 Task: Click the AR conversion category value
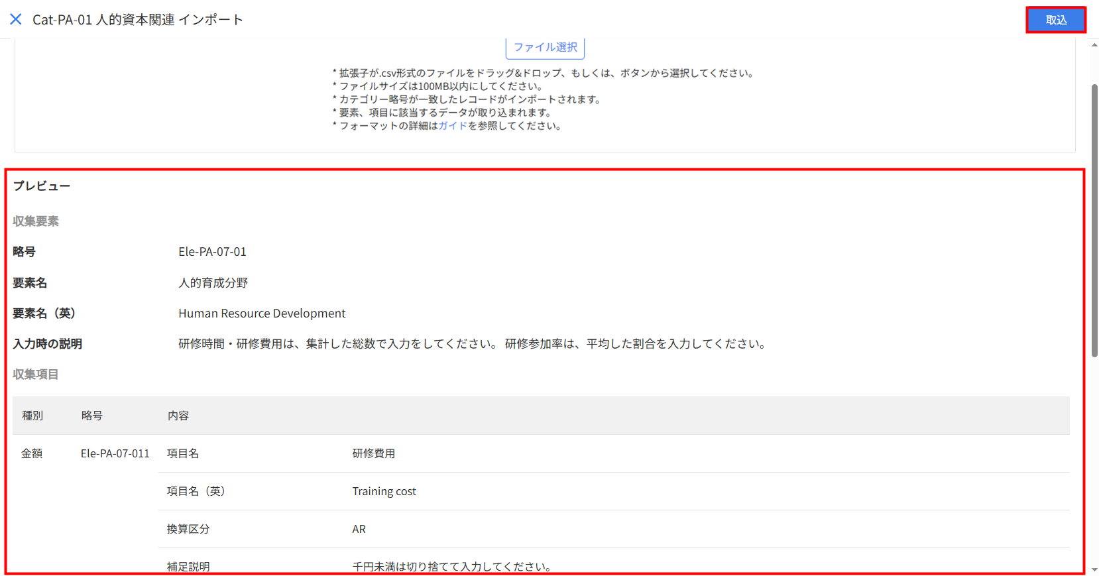359,529
